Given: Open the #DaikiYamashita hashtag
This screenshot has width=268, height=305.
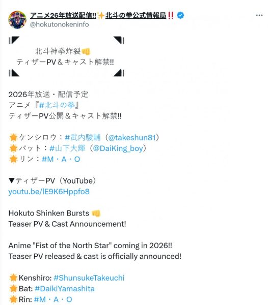Looking at the screenshot, I should point(65,288).
